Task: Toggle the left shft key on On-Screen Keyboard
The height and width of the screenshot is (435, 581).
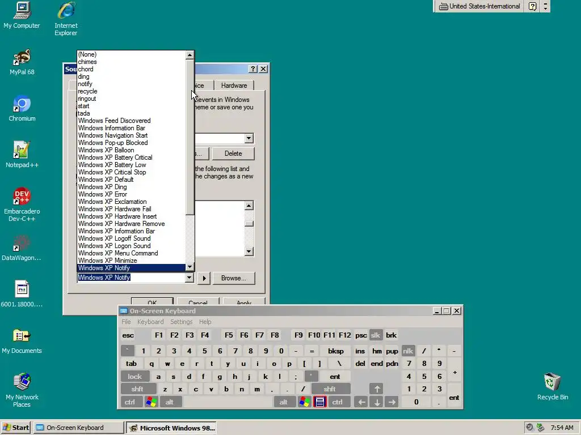Action: [x=137, y=389]
